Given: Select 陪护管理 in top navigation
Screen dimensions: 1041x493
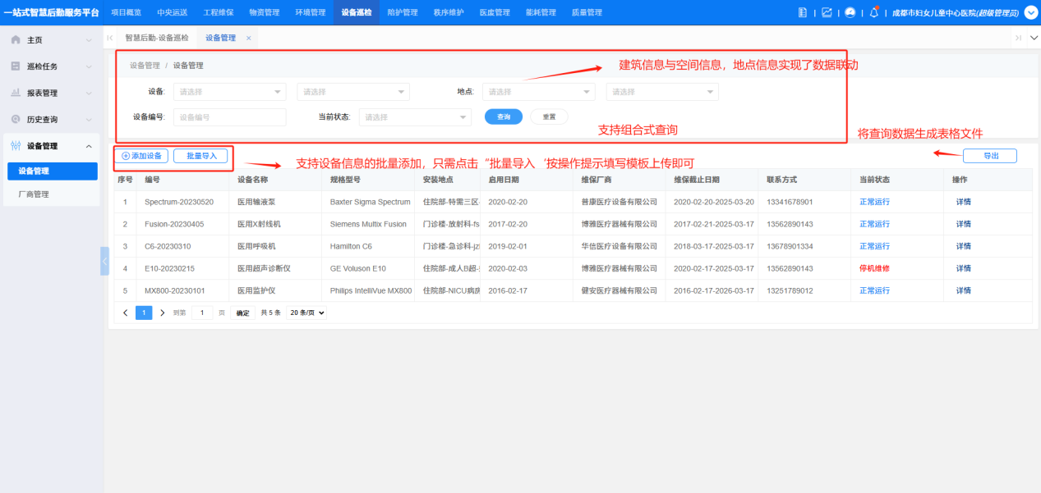Looking at the screenshot, I should pyautogui.click(x=402, y=12).
